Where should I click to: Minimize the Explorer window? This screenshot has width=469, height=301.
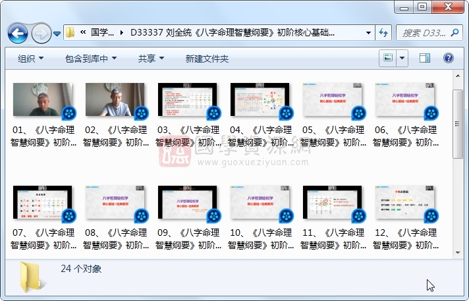pos(404,7)
